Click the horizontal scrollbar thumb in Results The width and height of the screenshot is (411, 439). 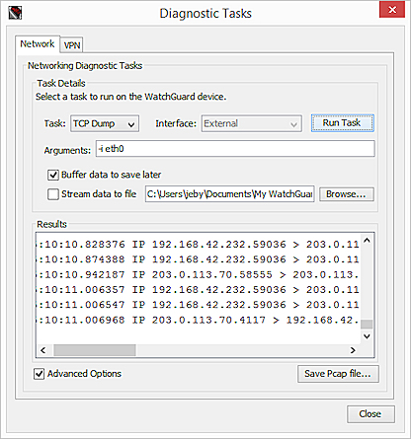[95, 350]
